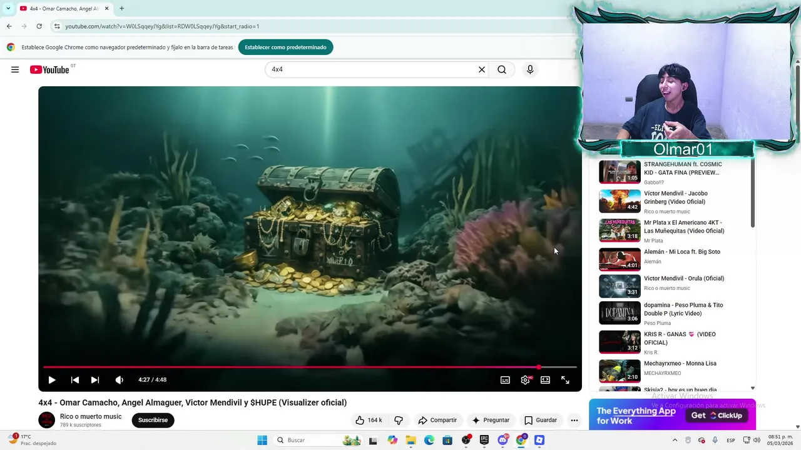Image resolution: width=801 pixels, height=450 pixels.
Task: Click the Preguntar button
Action: (x=491, y=420)
